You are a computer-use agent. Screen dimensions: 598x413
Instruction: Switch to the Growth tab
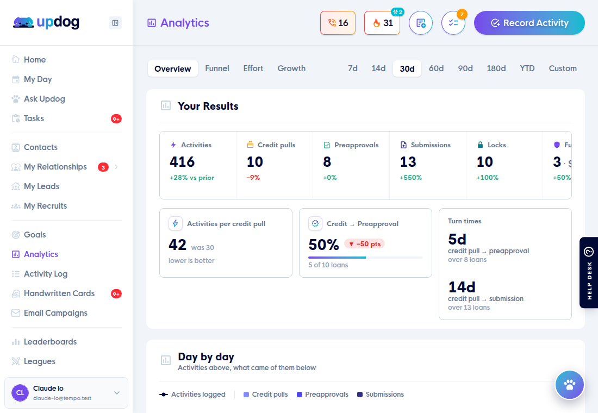pos(291,68)
